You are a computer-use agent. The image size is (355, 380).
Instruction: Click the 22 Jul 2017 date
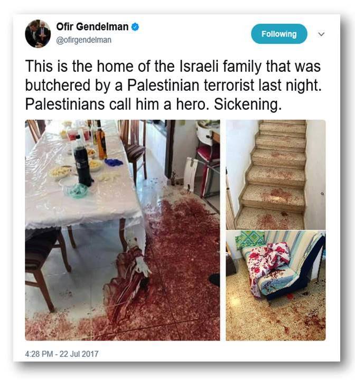click(79, 354)
